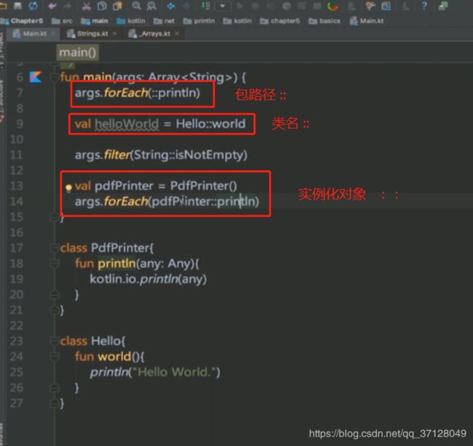Click the Build project icon
Screen dimensions: 473x446
click(206, 5)
